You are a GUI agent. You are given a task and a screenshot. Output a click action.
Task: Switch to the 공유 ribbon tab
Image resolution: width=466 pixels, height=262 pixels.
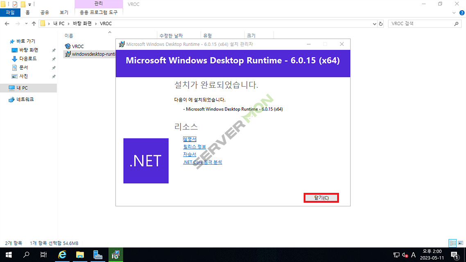[x=45, y=12]
